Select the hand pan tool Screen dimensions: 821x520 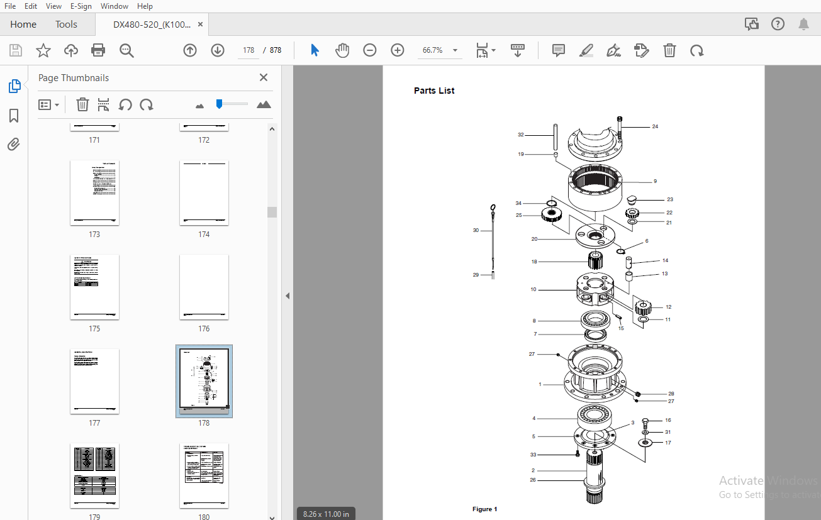tap(342, 50)
